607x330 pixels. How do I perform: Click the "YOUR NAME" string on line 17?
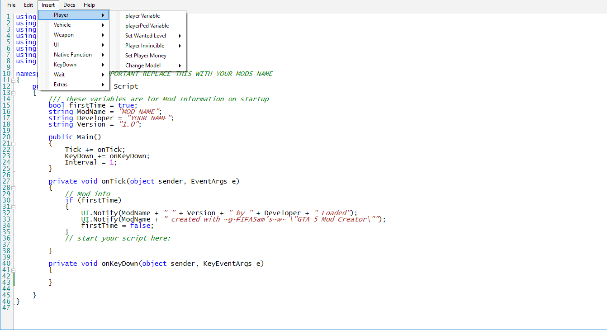click(149, 118)
